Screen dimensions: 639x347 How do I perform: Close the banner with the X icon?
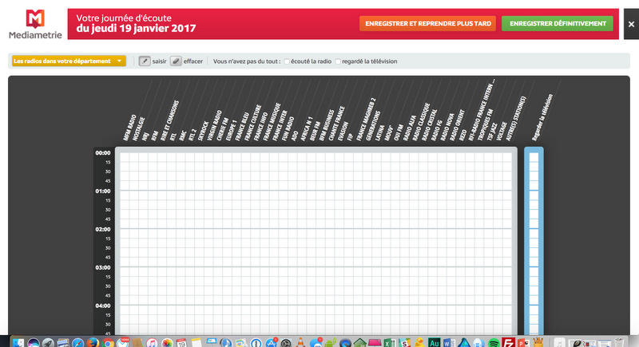630,25
